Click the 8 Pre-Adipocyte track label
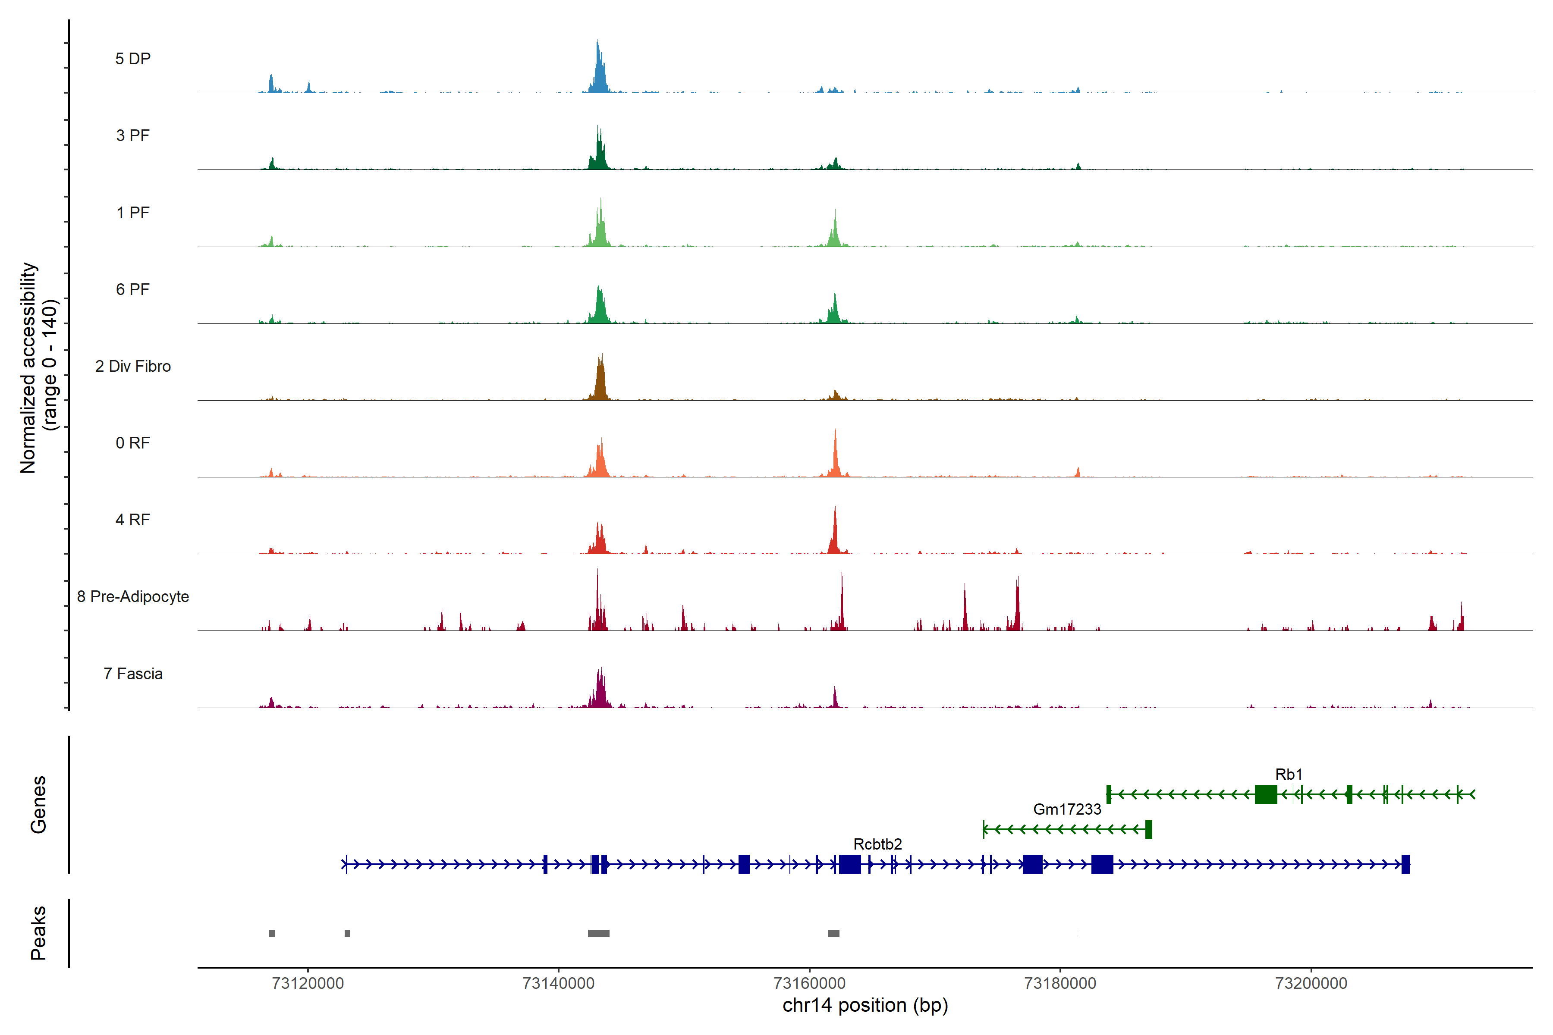This screenshot has width=1553, height=1035. 133,596
